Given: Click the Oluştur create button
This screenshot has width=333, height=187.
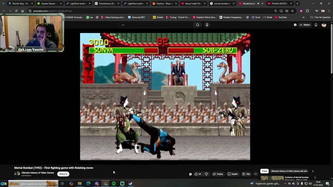Looking at the screenshot, I should [305, 25].
